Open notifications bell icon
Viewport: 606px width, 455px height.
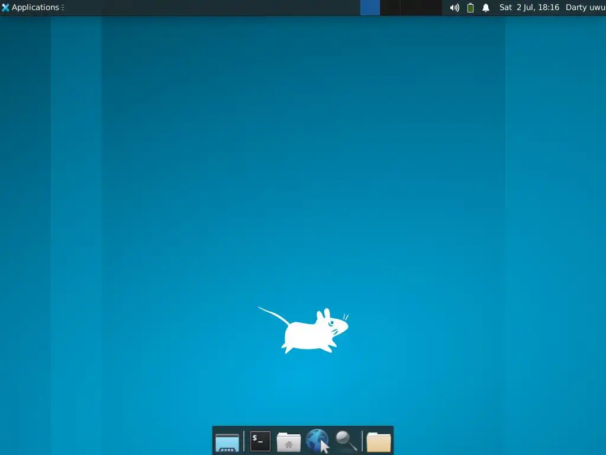(x=486, y=7)
